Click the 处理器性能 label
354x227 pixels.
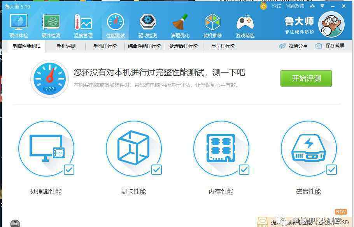click(x=46, y=192)
